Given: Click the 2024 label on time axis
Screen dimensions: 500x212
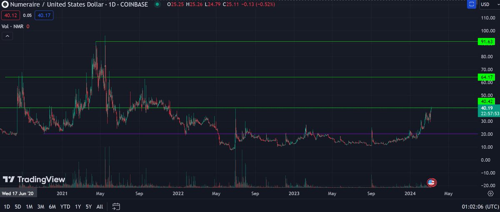Looking at the screenshot, I should point(410,194).
